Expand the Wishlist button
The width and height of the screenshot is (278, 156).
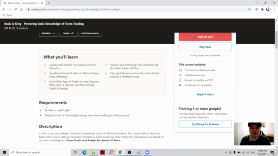tap(48, 33)
